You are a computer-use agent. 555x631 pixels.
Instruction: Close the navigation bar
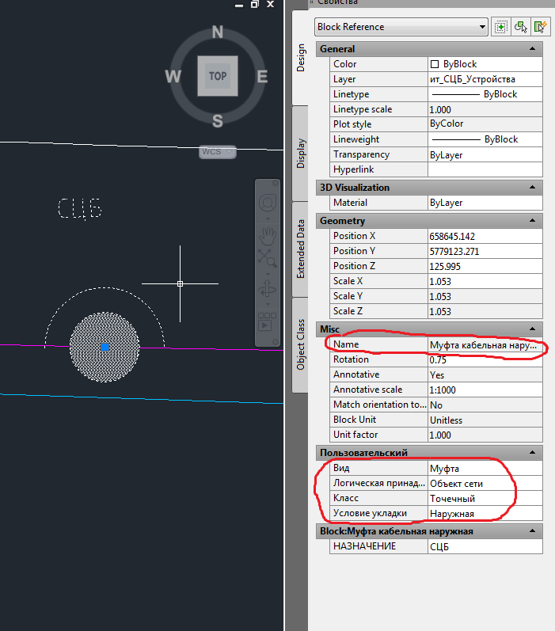276,183
